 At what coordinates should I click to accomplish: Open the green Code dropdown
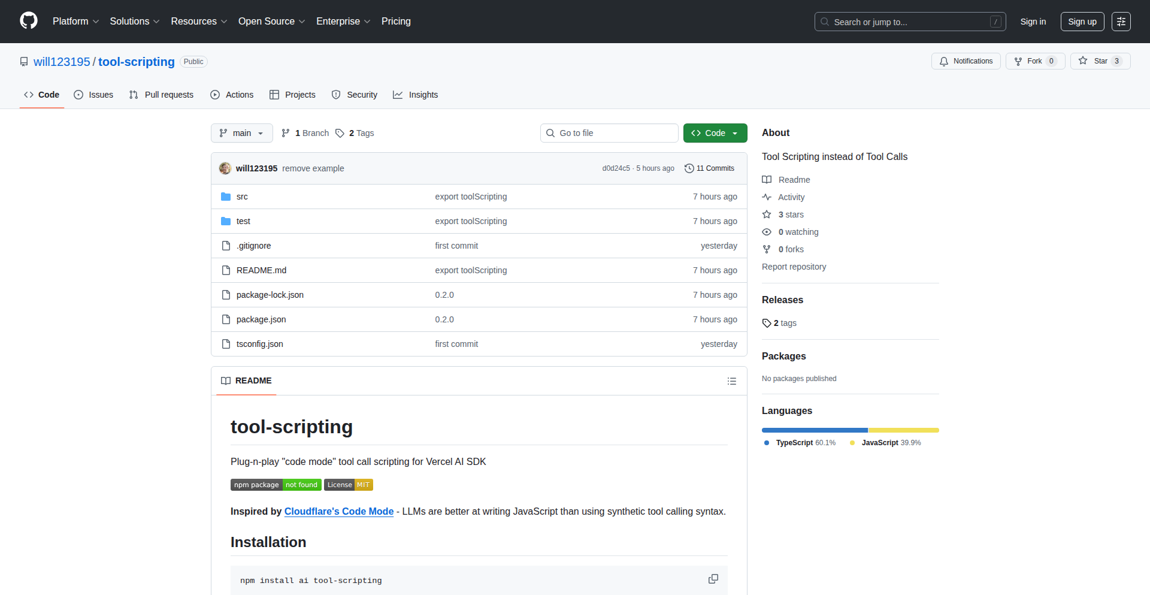coord(715,133)
